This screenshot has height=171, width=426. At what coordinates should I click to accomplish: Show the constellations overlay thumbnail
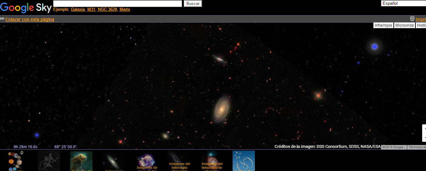pyautogui.click(x=49, y=161)
